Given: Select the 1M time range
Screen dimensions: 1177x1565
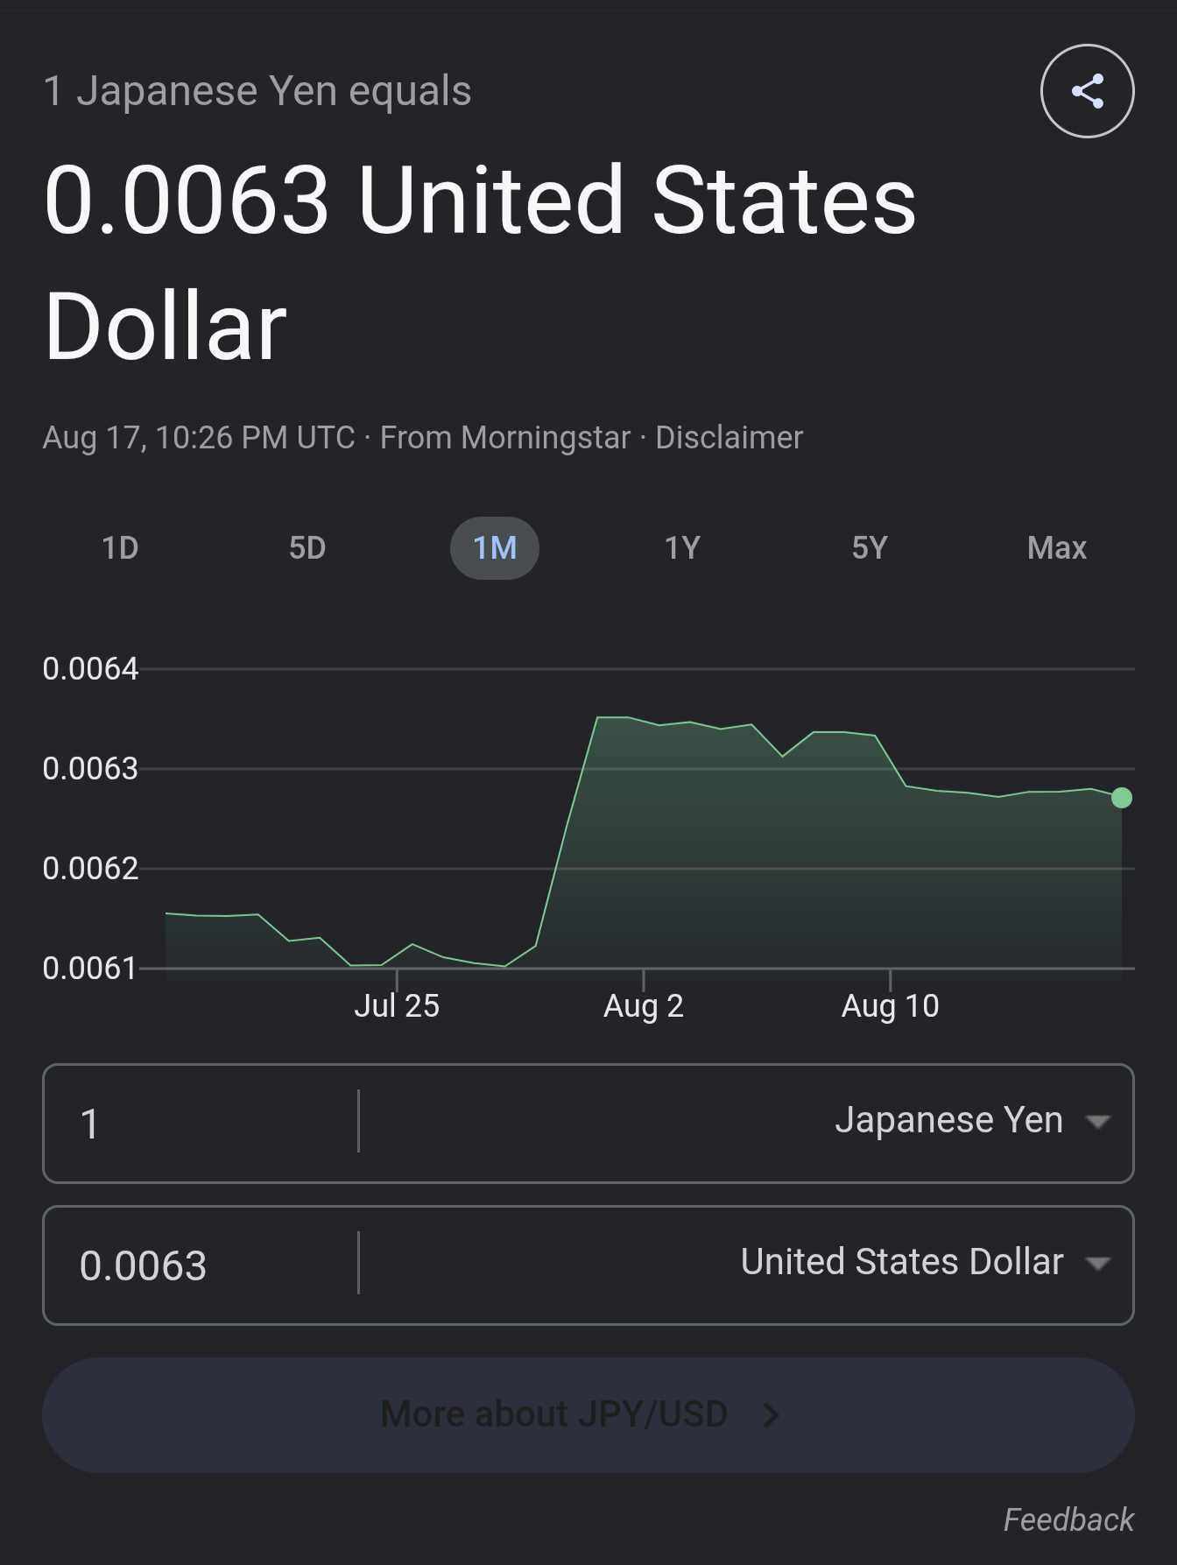Looking at the screenshot, I should click(495, 548).
